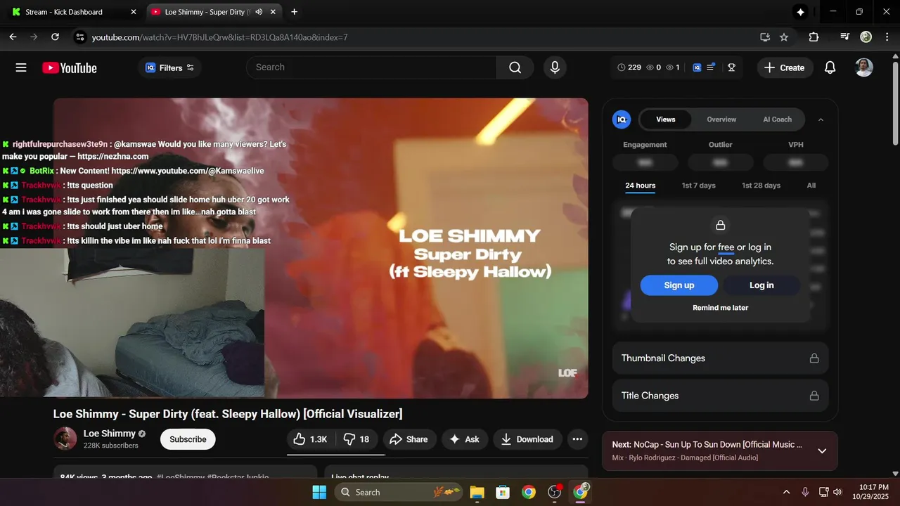Viewport: 900px width, 506px height.
Task: Go back to the previous page
Action: click(13, 37)
